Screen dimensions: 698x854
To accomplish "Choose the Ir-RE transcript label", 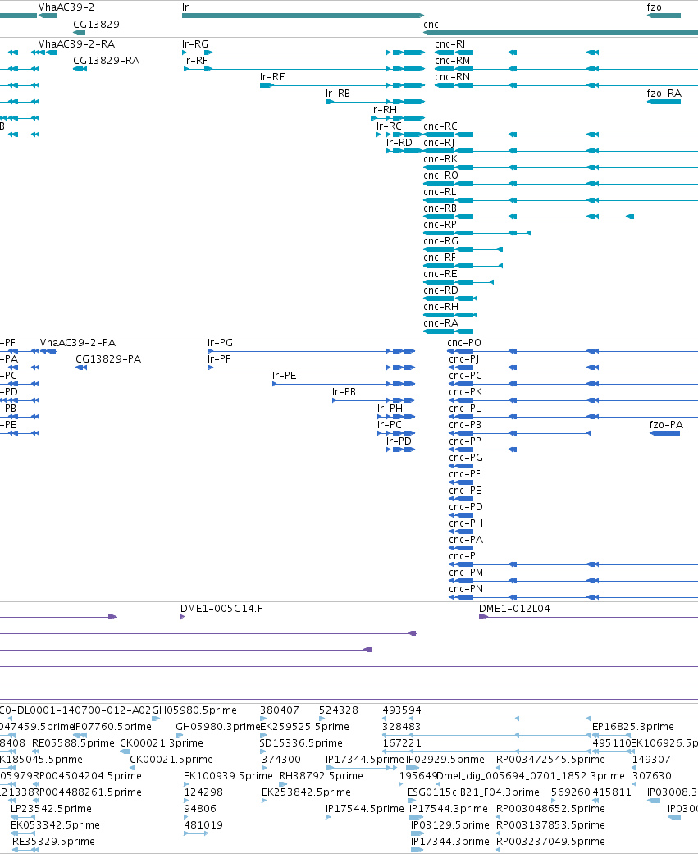I will coord(272,77).
